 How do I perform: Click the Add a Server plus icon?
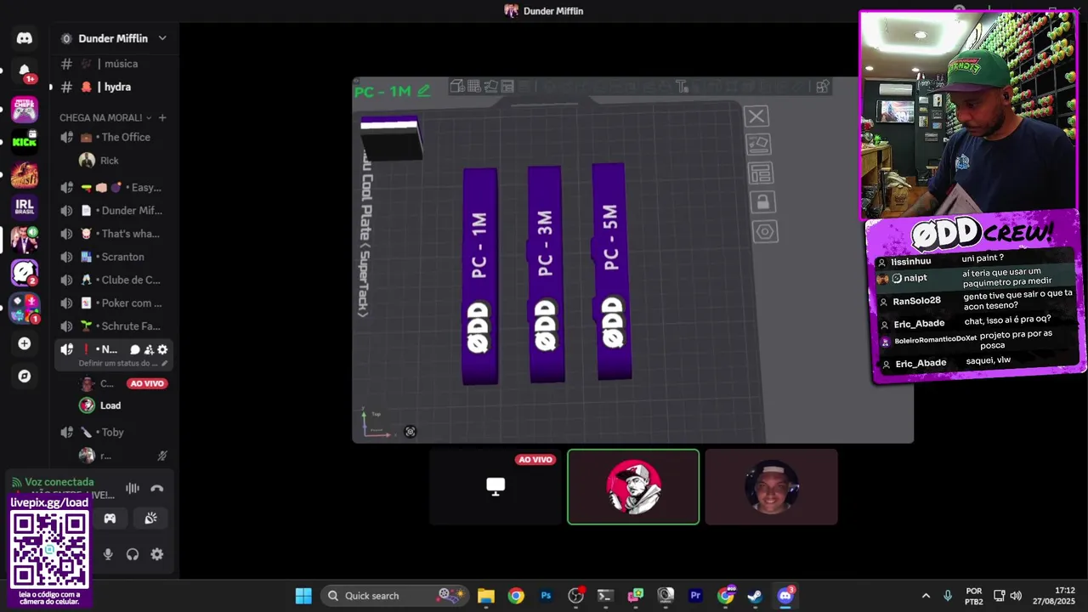[25, 343]
